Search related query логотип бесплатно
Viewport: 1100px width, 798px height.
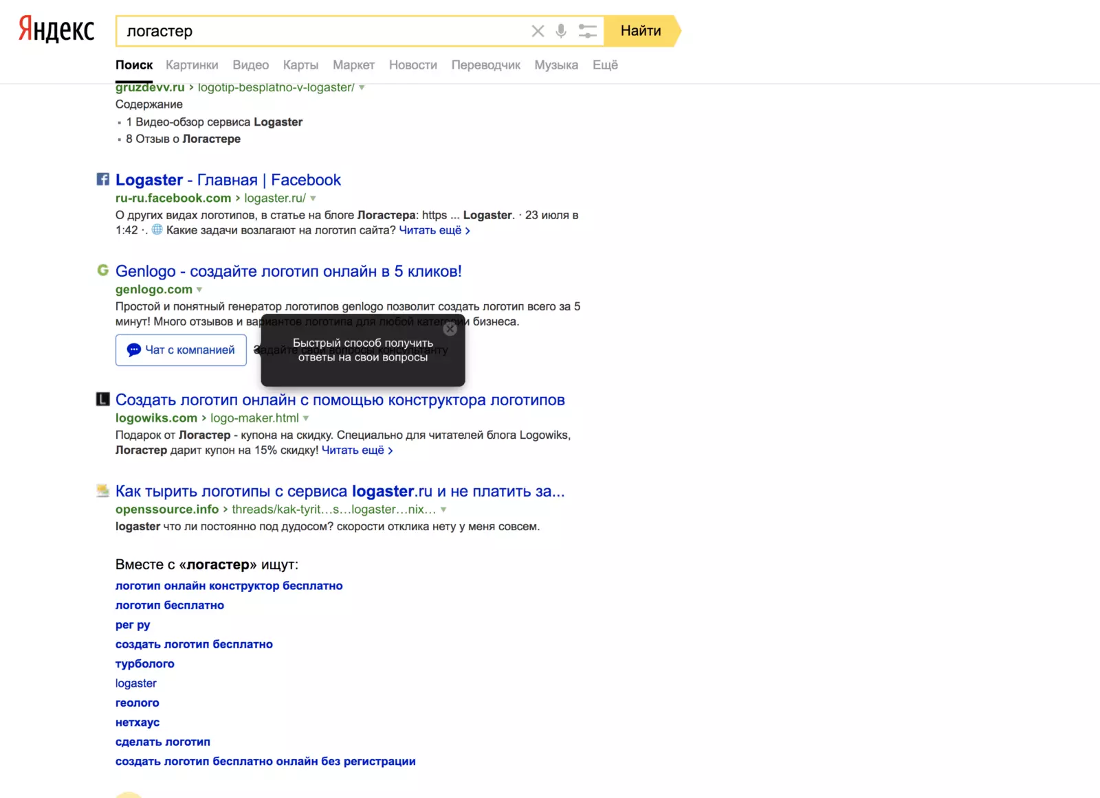(x=170, y=605)
